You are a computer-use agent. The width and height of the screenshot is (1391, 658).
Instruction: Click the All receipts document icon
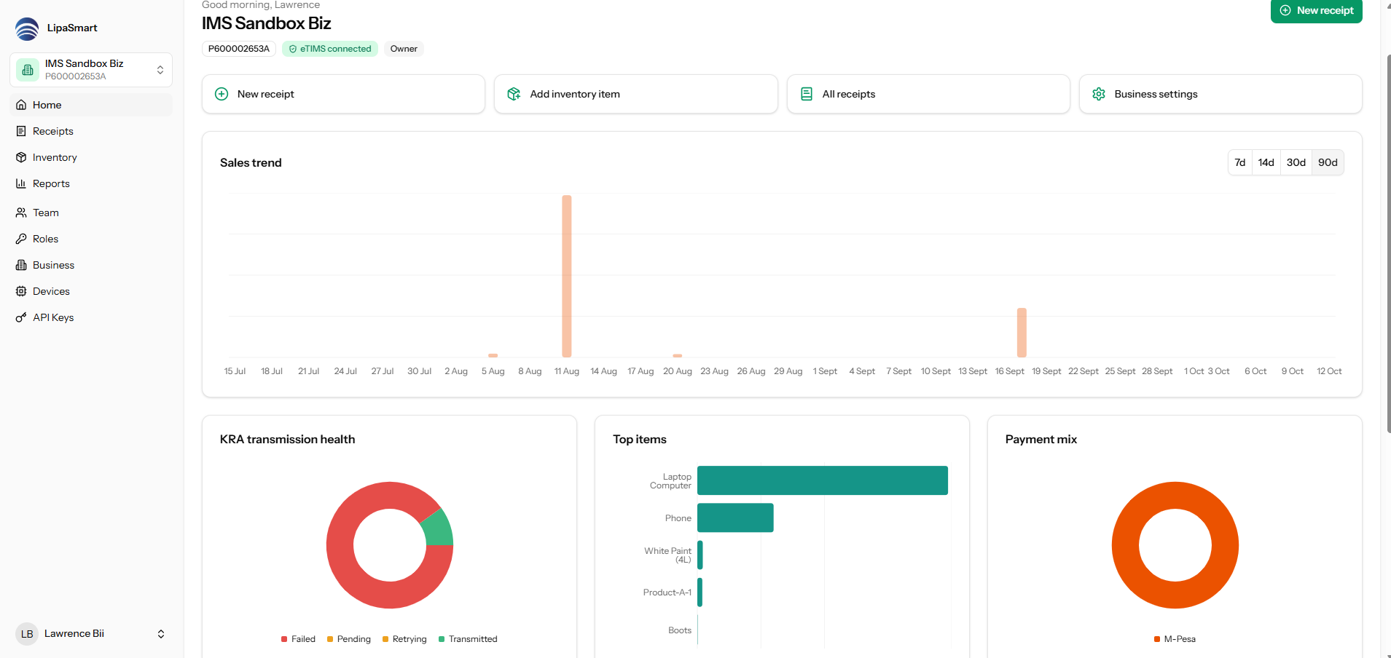[807, 94]
